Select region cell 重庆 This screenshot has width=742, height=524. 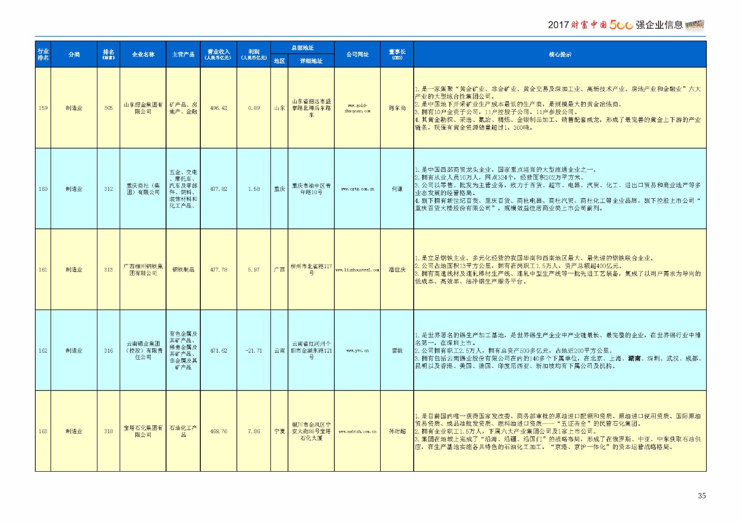279,189
